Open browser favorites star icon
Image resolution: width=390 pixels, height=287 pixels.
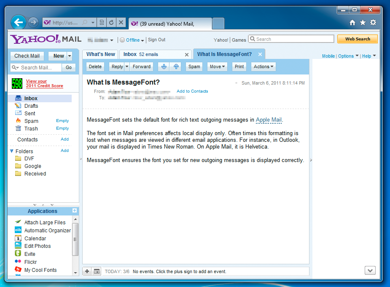pos(363,23)
